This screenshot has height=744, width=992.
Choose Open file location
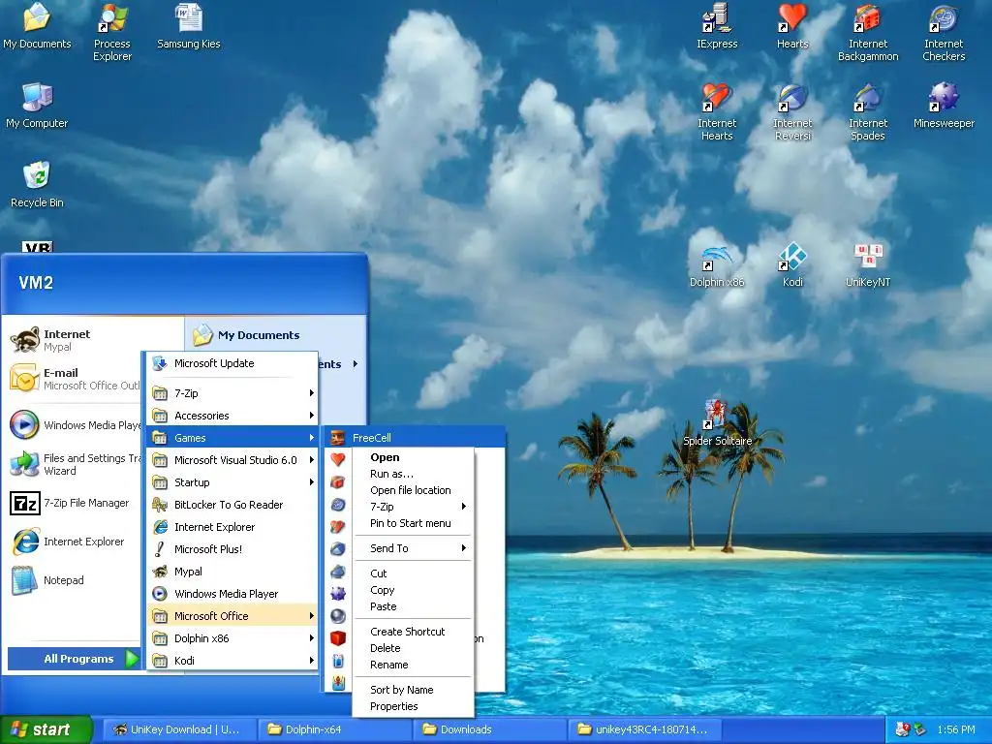413,490
